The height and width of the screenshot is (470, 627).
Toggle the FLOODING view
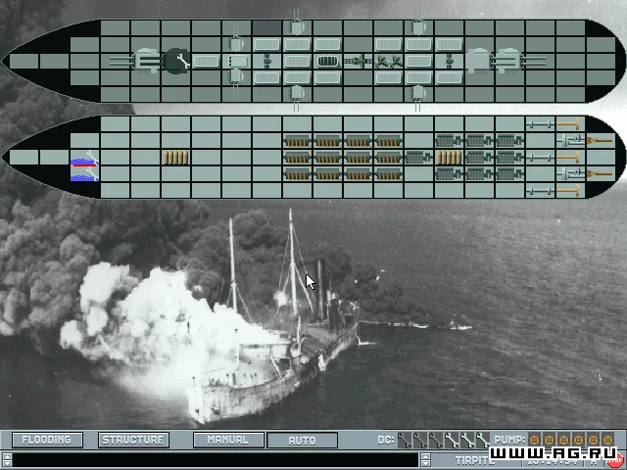pos(47,441)
